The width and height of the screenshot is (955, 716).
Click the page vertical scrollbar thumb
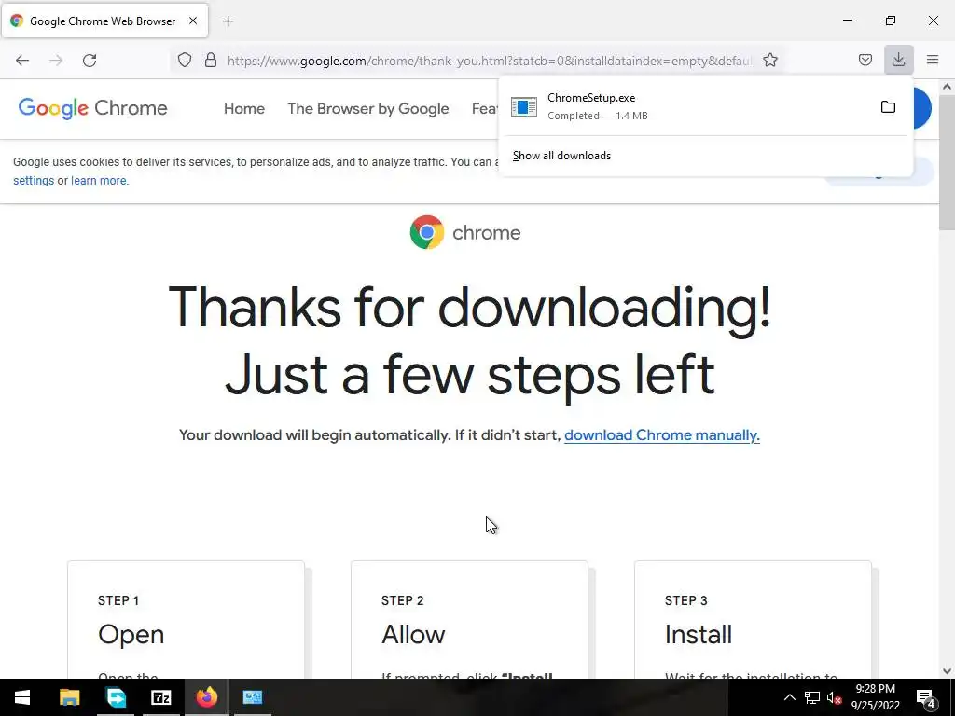click(x=947, y=162)
